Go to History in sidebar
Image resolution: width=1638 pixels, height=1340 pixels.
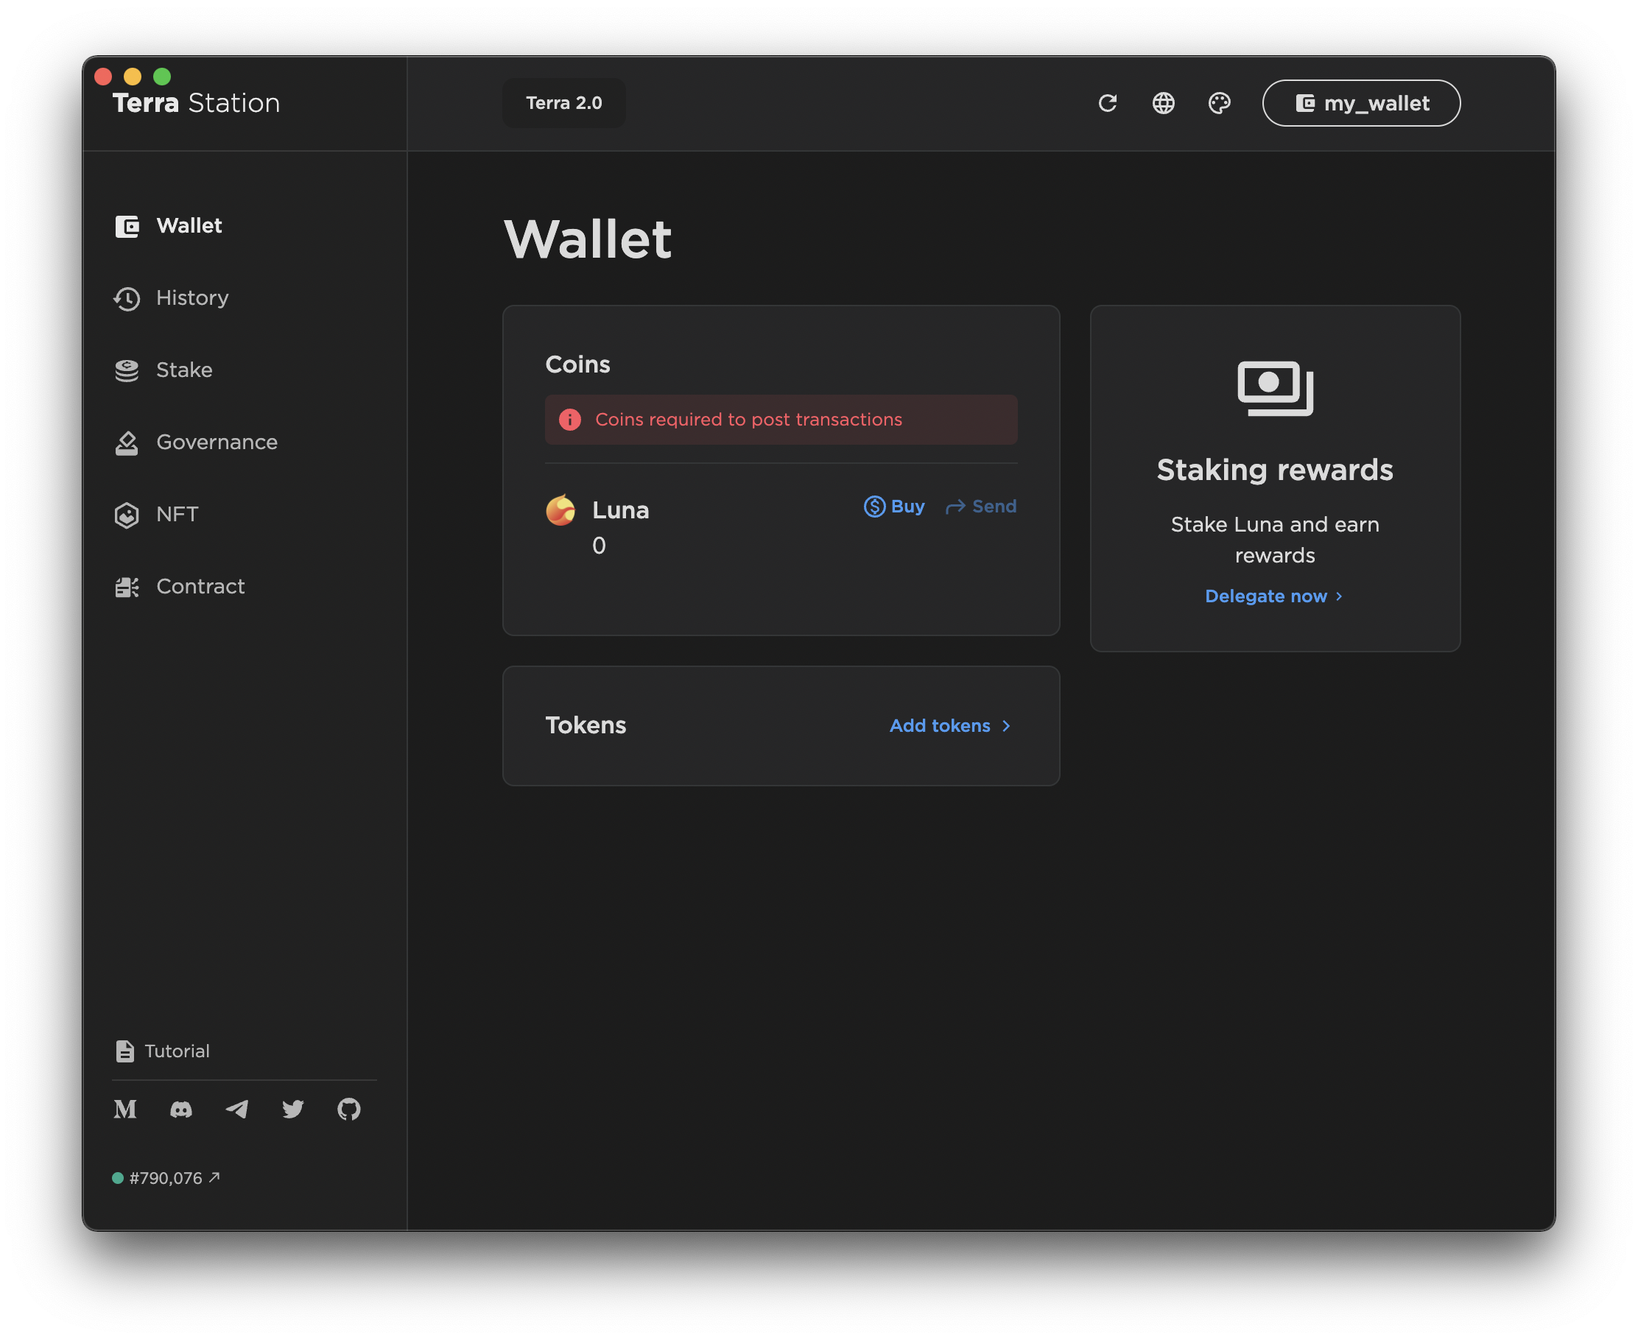(191, 298)
